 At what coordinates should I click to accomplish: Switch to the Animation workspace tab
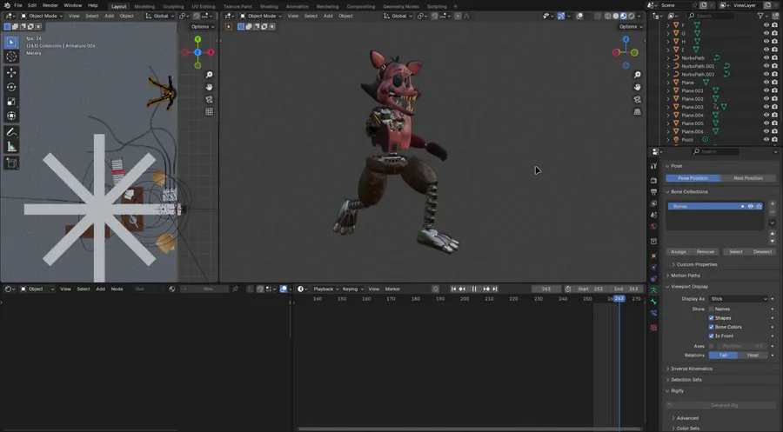tap(298, 6)
